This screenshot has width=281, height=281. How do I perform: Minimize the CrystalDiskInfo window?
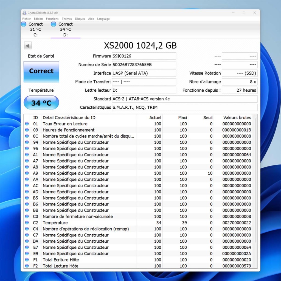233,13
